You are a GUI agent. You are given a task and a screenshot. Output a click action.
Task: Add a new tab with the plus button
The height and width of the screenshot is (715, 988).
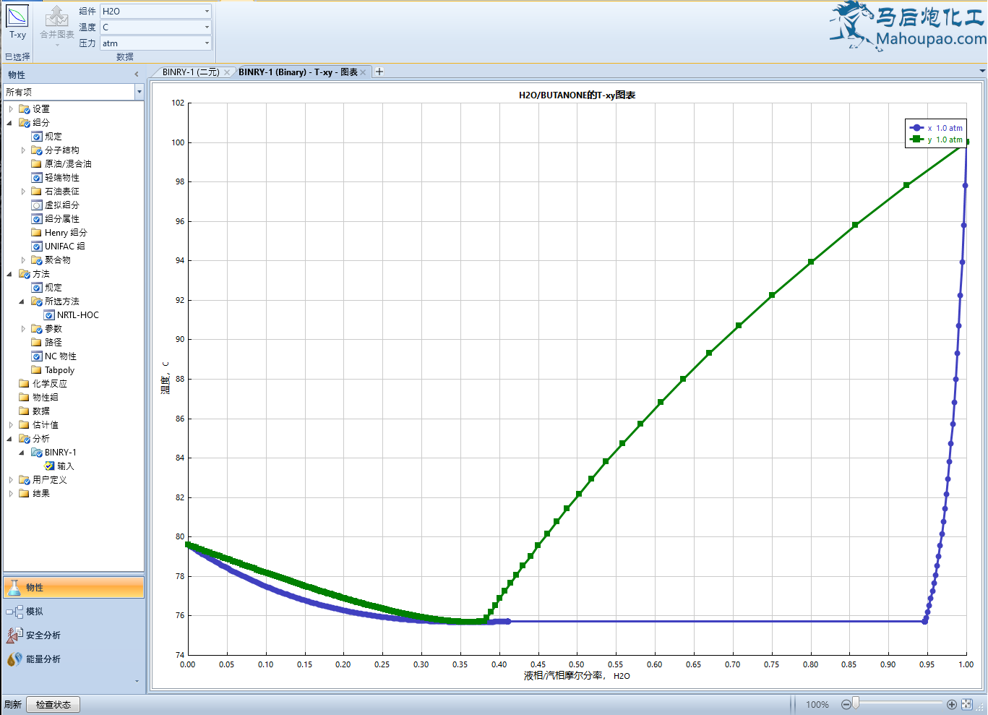point(379,72)
